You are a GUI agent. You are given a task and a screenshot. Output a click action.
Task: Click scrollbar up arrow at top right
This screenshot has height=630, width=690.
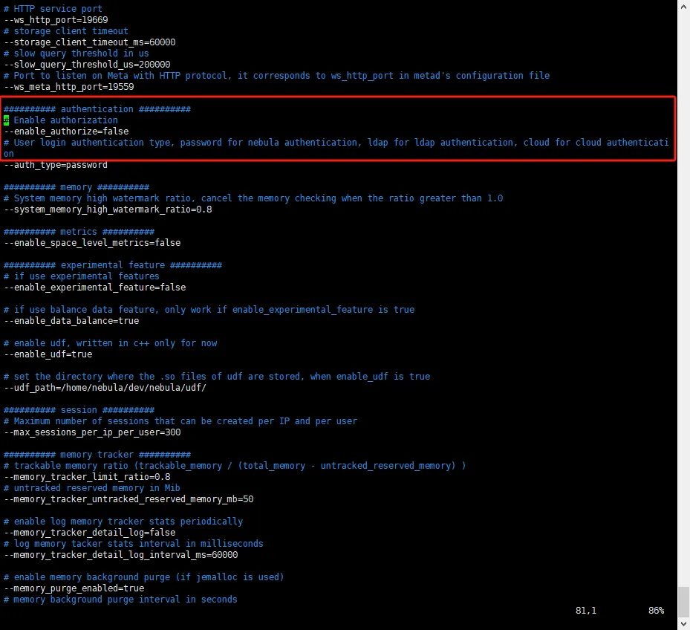tap(683, 7)
